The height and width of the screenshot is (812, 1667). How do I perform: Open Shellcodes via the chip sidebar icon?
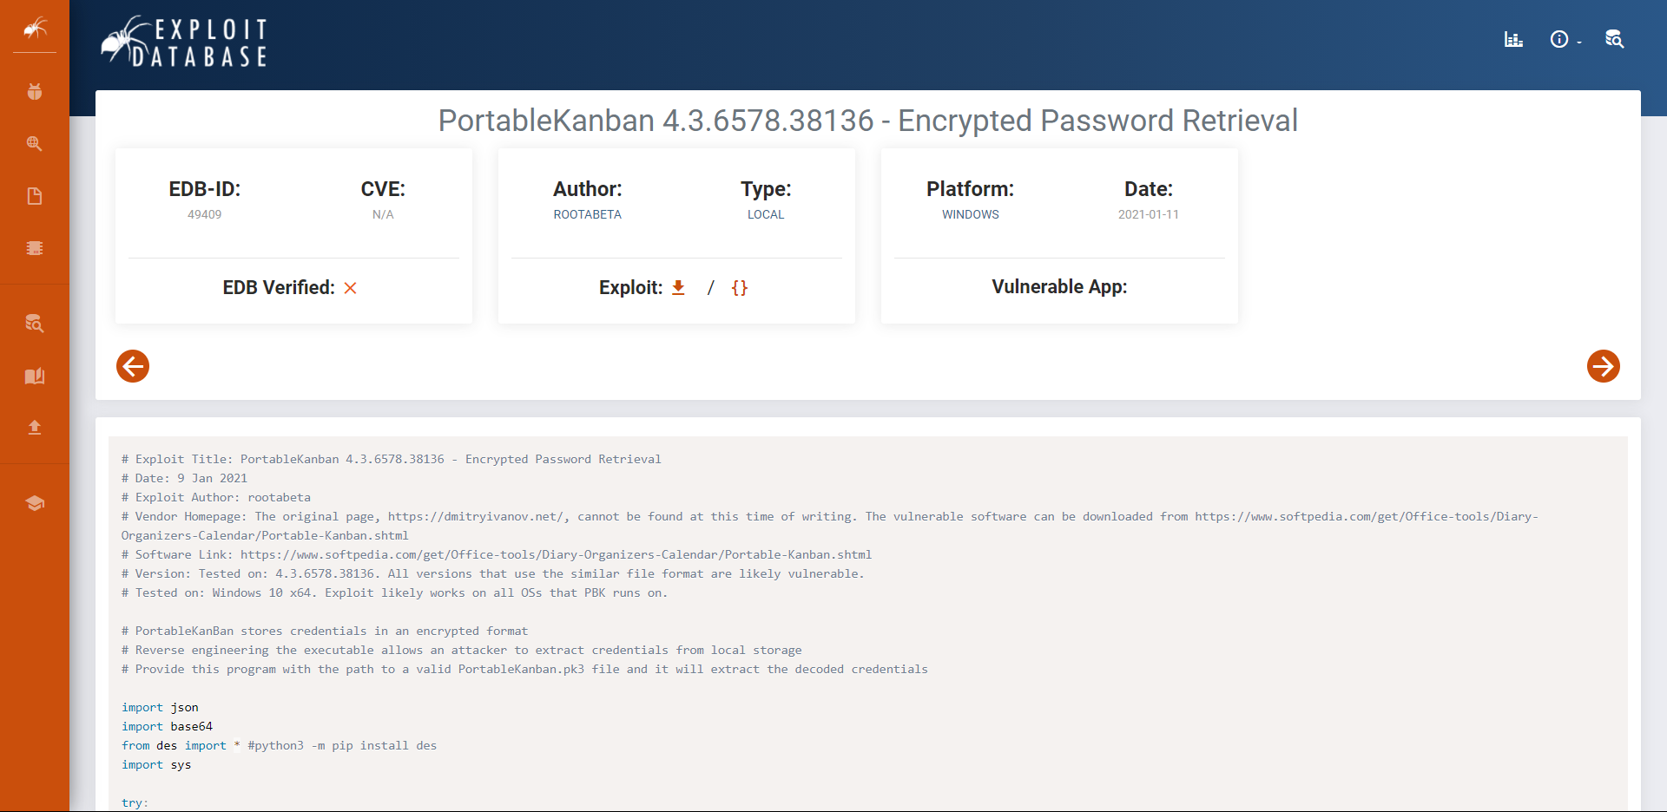pos(35,248)
